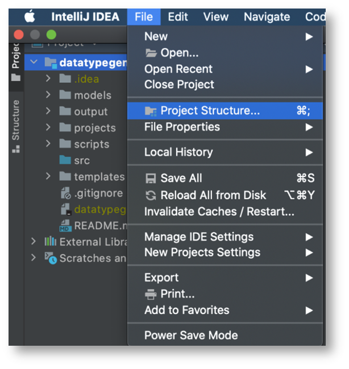The height and width of the screenshot is (369, 349).
Task: Expand Scratches and Consoles node
Action: pyautogui.click(x=34, y=258)
